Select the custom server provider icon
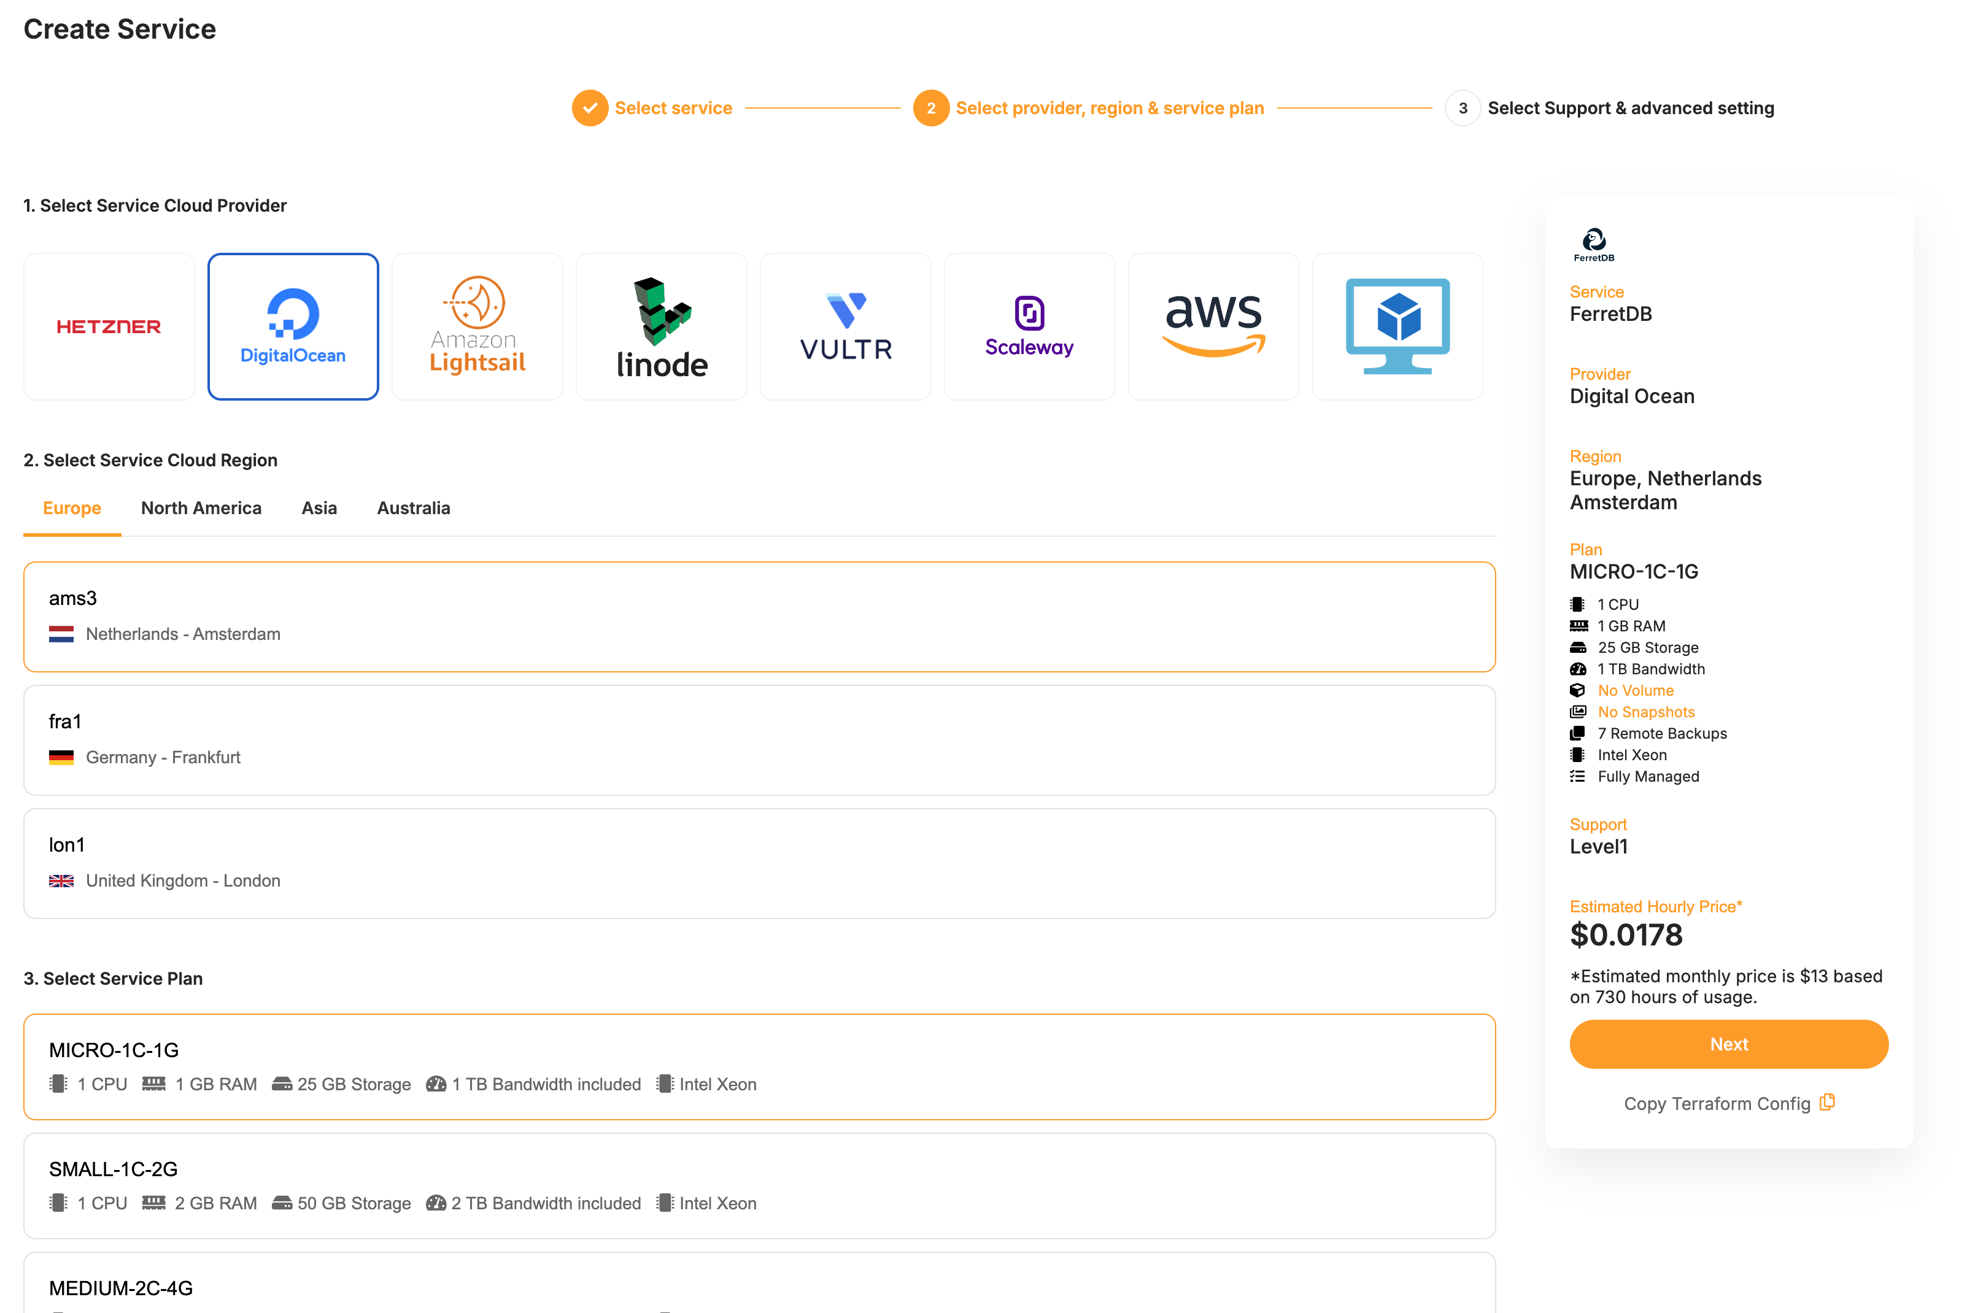1986x1313 pixels. click(x=1398, y=326)
